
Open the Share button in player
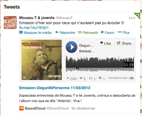click(x=124, y=43)
